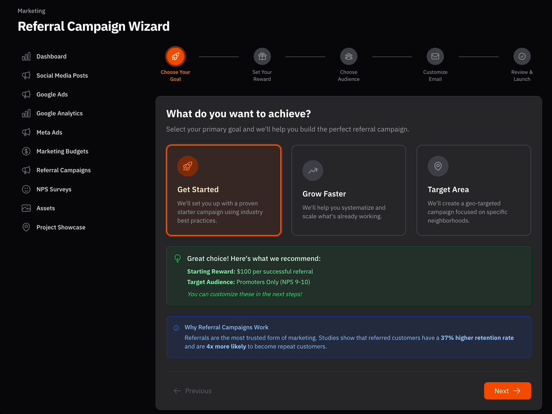This screenshot has width=552, height=414.
Task: Pick the Target Area goal card
Action: (x=473, y=190)
